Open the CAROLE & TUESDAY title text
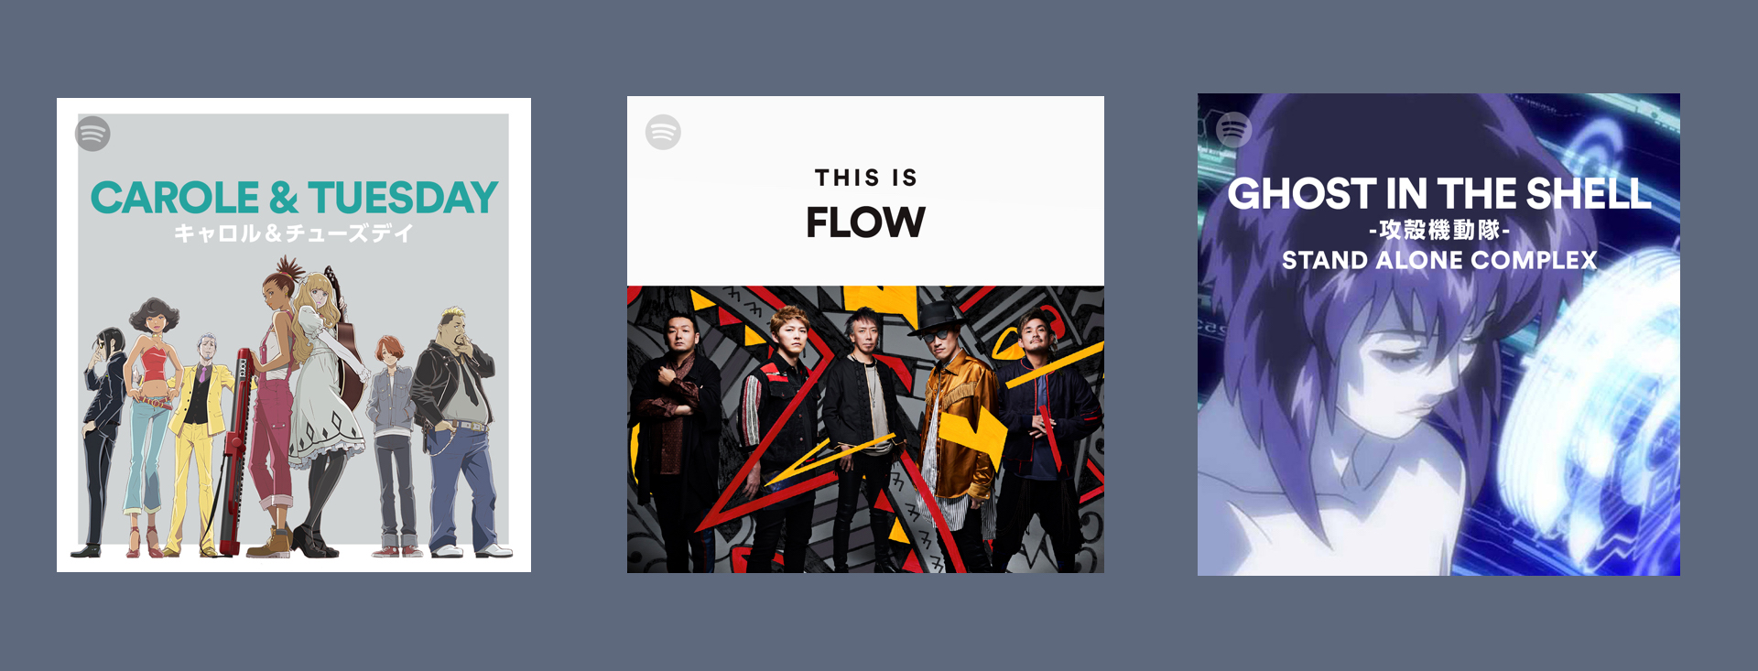The image size is (1758, 671). pyautogui.click(x=294, y=198)
